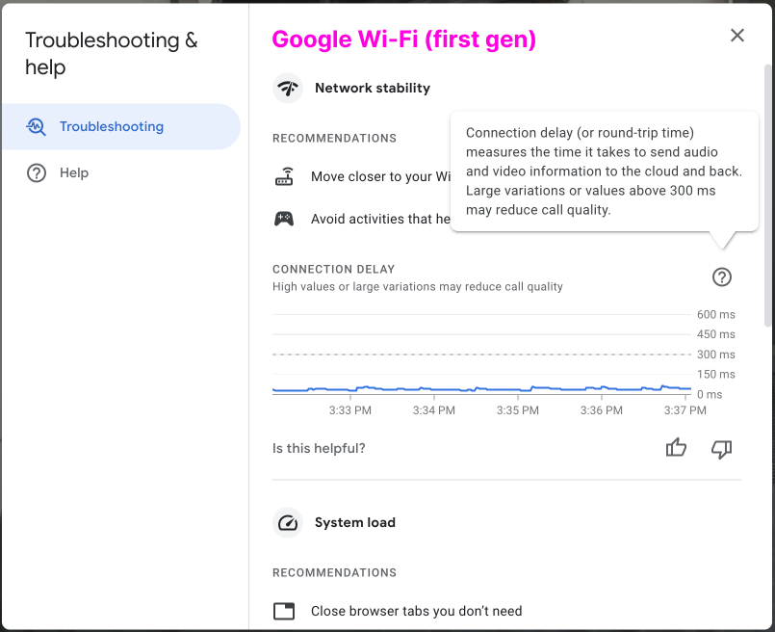Click the router icon beside Move closer
The width and height of the screenshot is (775, 632).
tap(284, 177)
